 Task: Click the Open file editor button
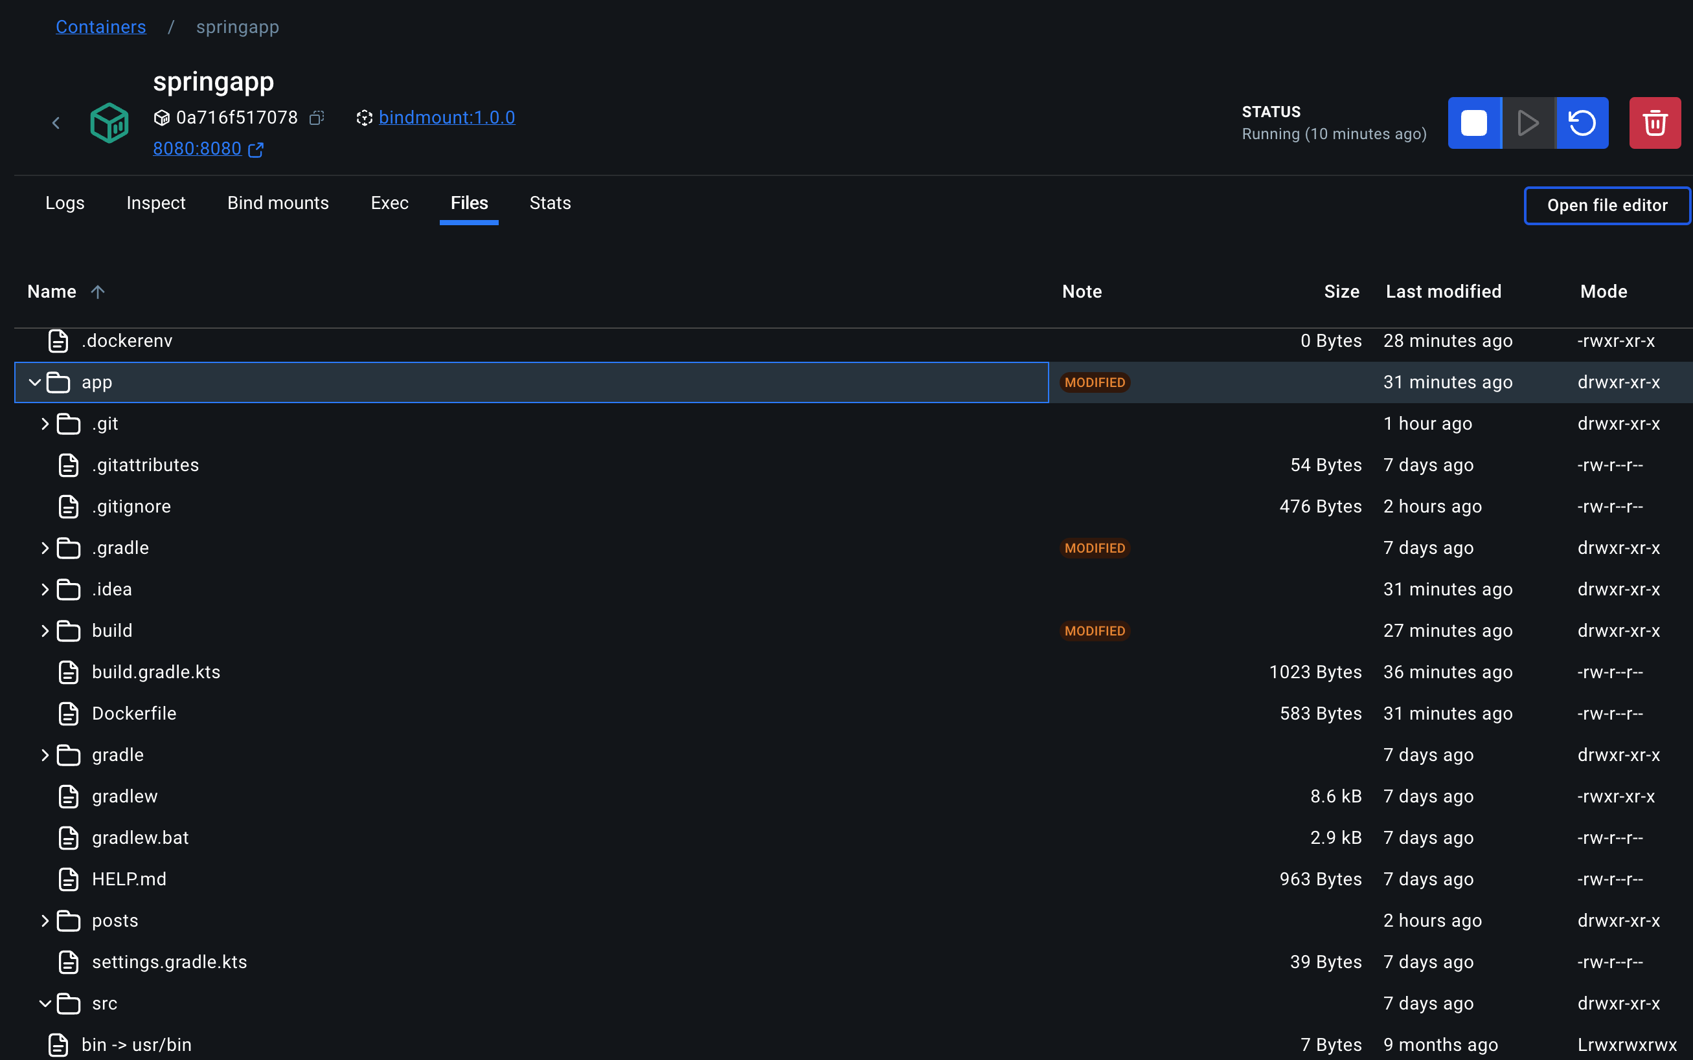[x=1607, y=205]
